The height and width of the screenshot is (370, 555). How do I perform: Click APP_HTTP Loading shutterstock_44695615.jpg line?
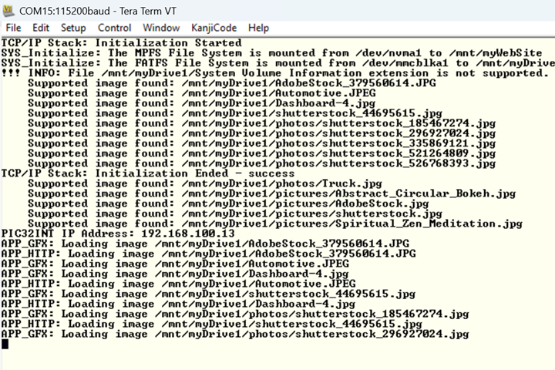[x=212, y=324]
